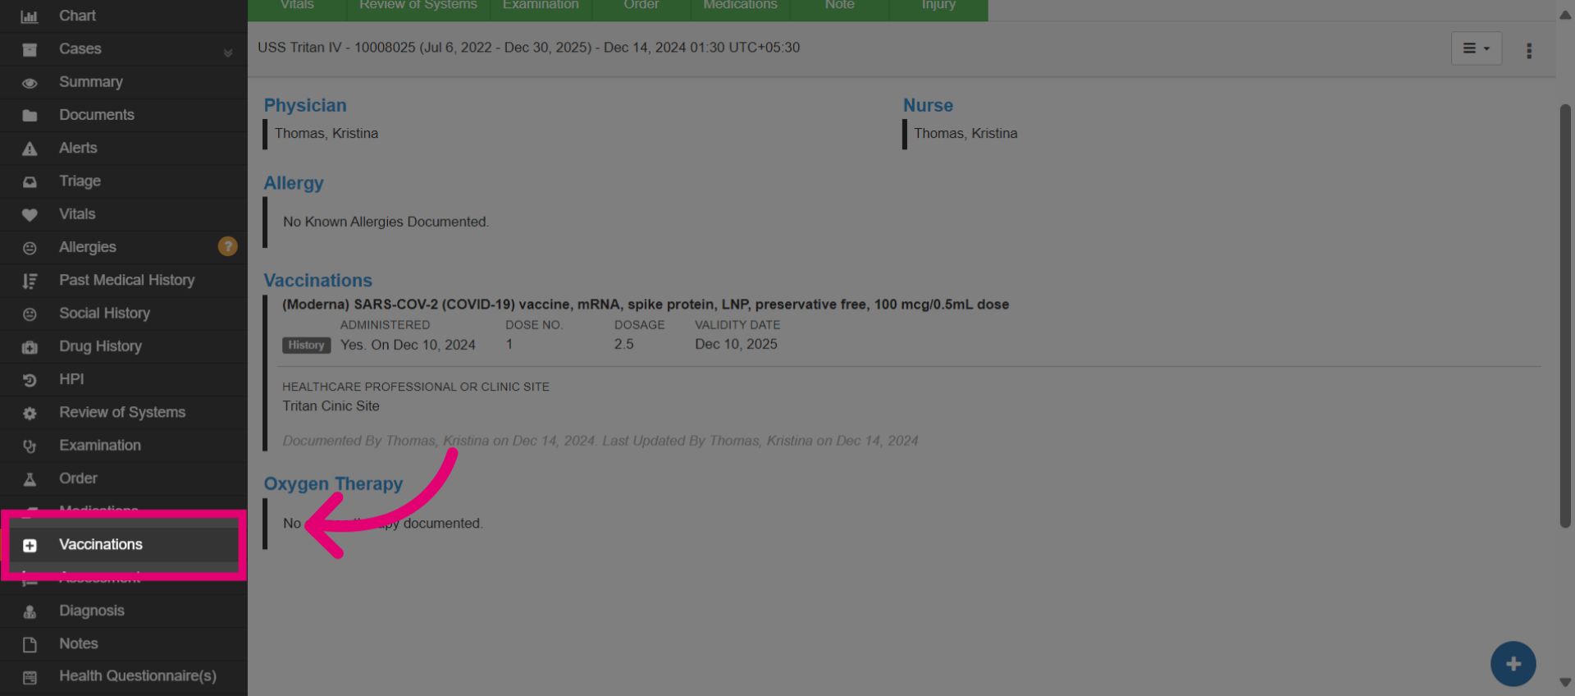This screenshot has height=696, width=1575.
Task: Click the Allergies face icon
Action: pyautogui.click(x=30, y=248)
